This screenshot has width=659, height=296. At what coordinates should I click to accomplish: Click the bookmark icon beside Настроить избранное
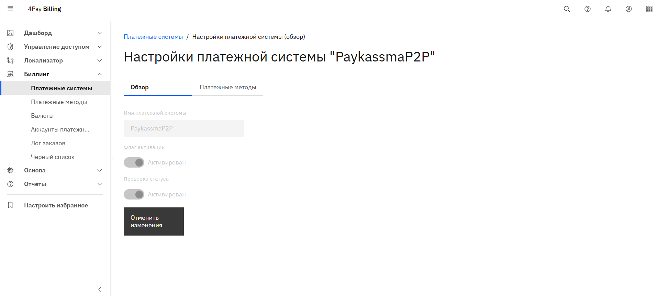(10, 205)
